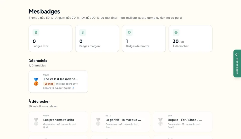Click module code 009

(170, 116)
